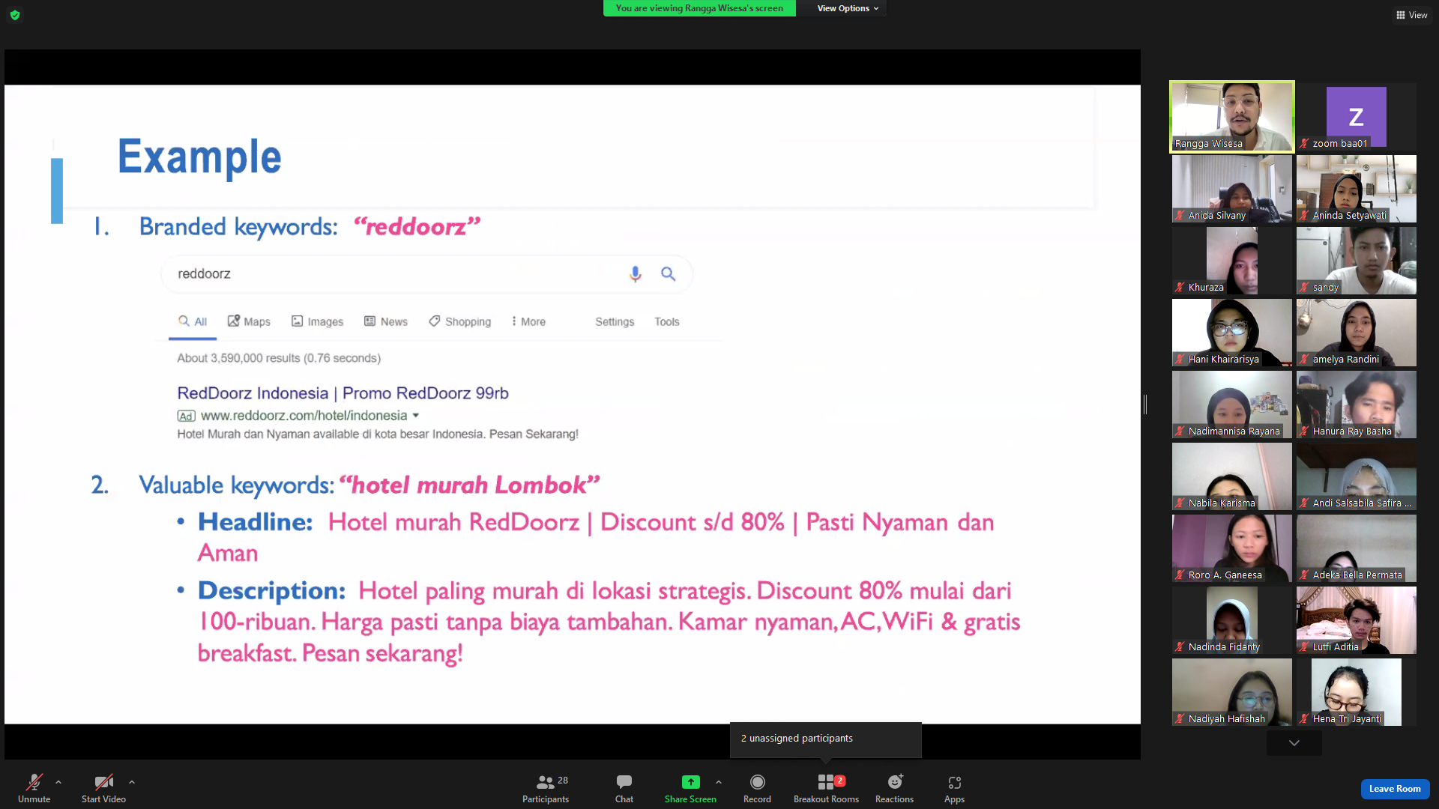Viewport: 1439px width, 809px height.
Task: Expand share screen options arrow
Action: 719,782
